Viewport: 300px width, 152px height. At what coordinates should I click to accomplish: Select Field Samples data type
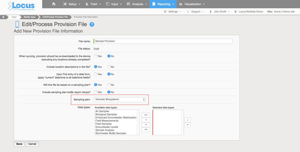pos(103,124)
